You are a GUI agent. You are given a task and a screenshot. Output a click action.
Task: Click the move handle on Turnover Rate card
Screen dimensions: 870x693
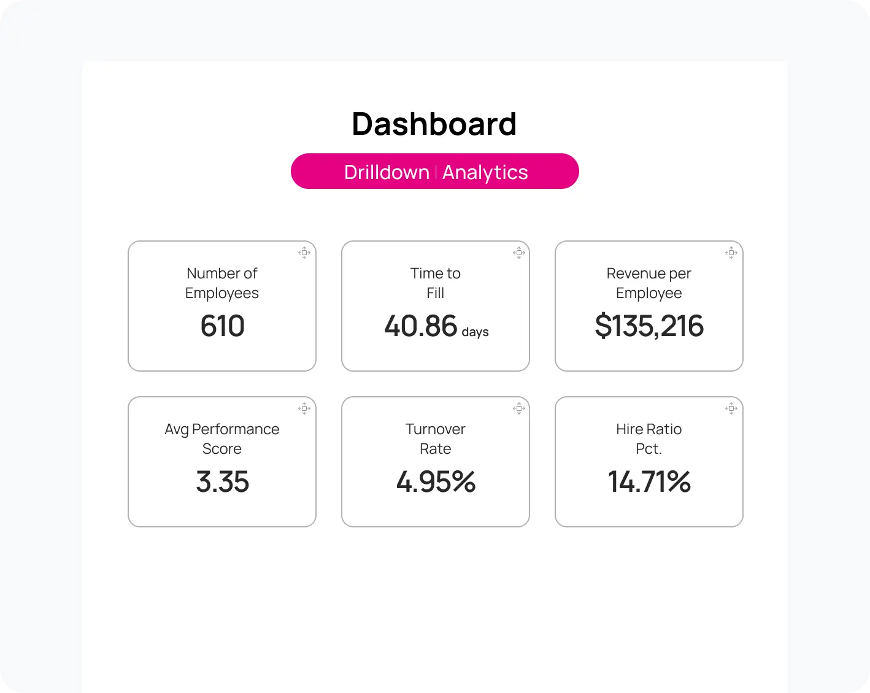pos(518,408)
